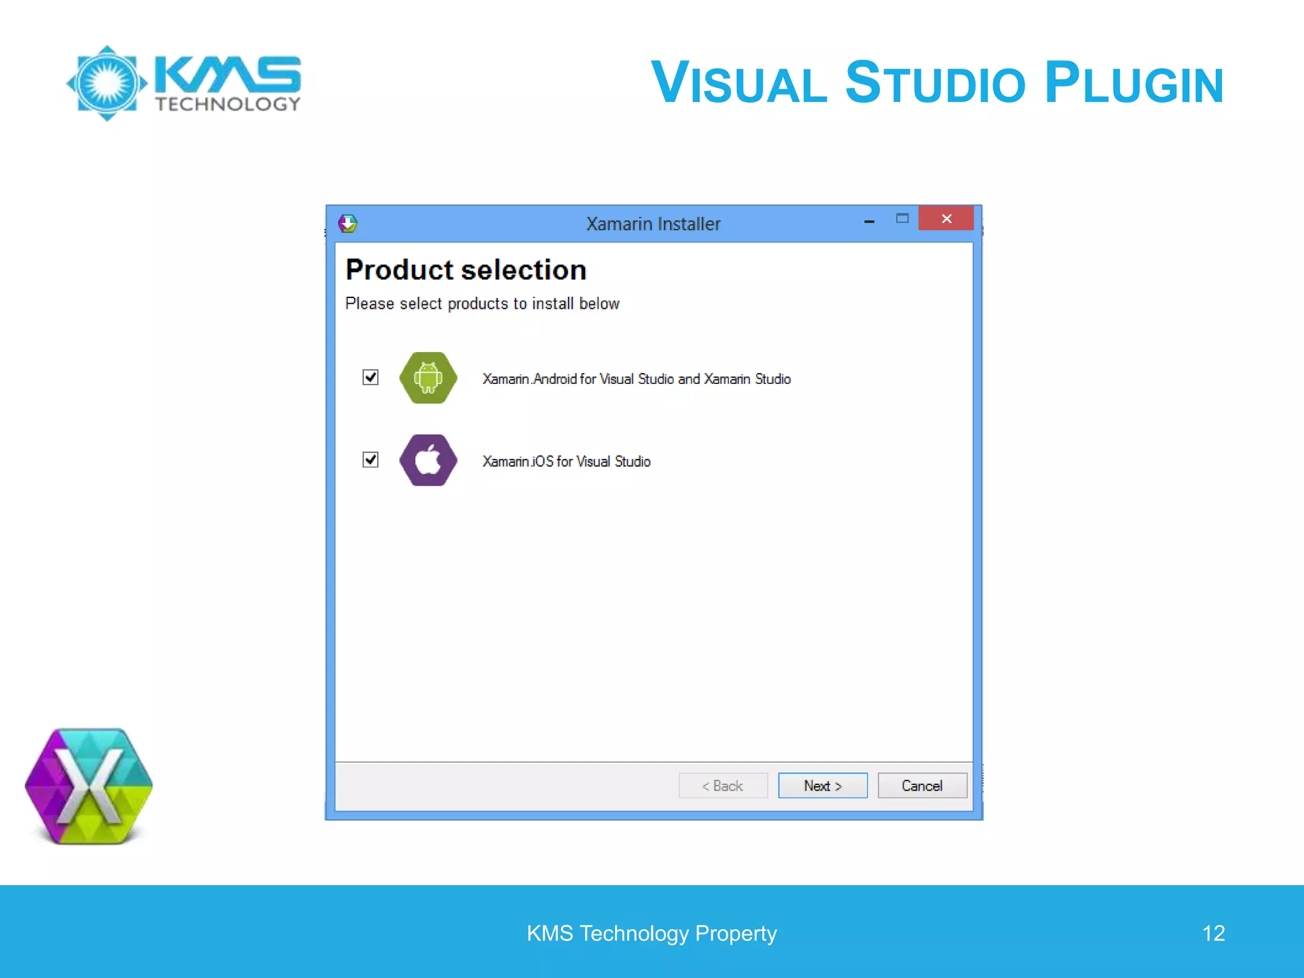Click the green Android hexagon icon

tap(429, 378)
